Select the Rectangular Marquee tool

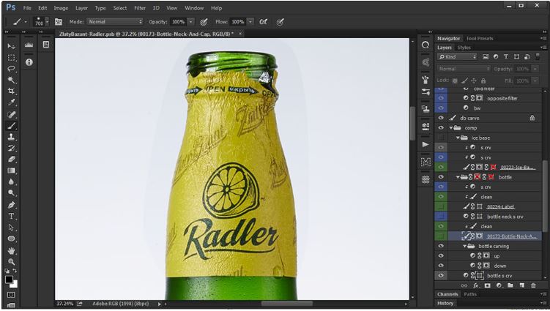(x=11, y=58)
